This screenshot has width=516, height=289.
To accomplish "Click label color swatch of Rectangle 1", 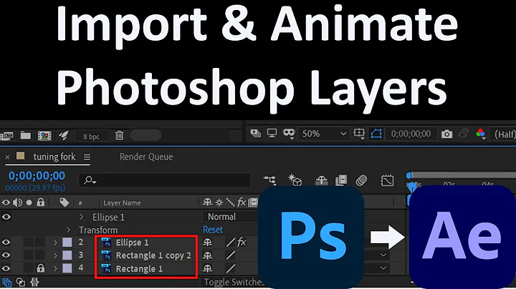I will 67,268.
